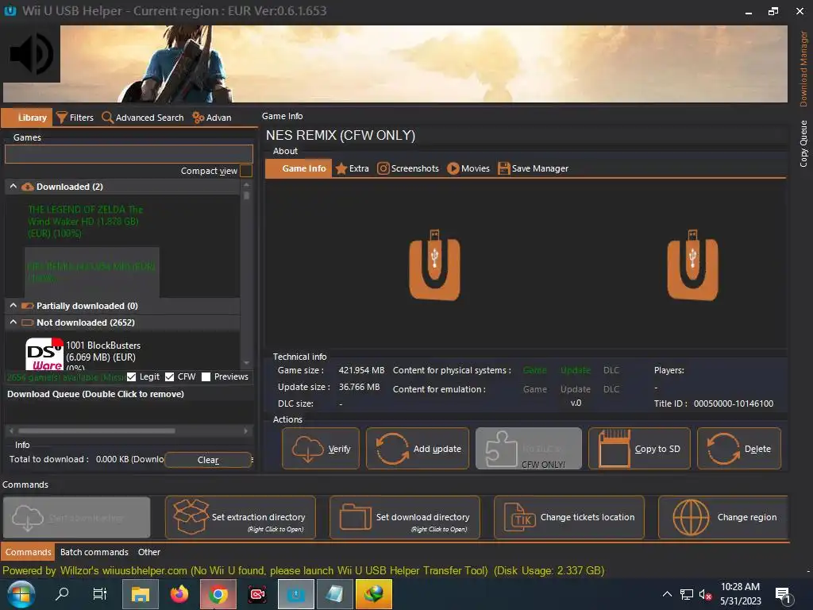Click download queue scroll right arrow
The image size is (813, 610).
point(246,430)
